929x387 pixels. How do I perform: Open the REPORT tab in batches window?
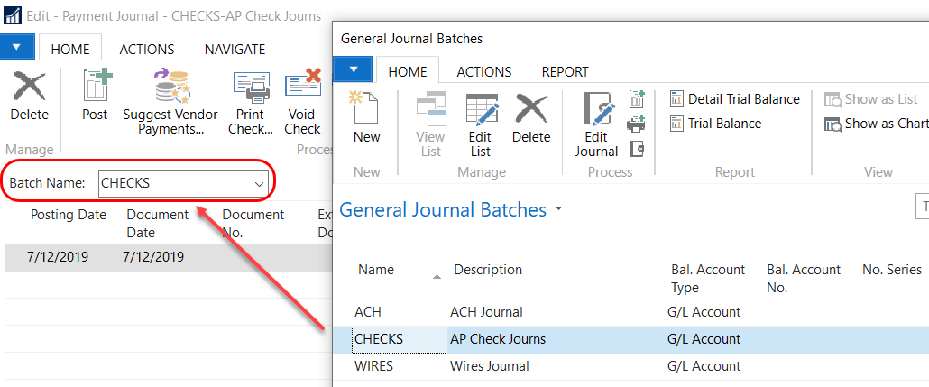click(565, 71)
